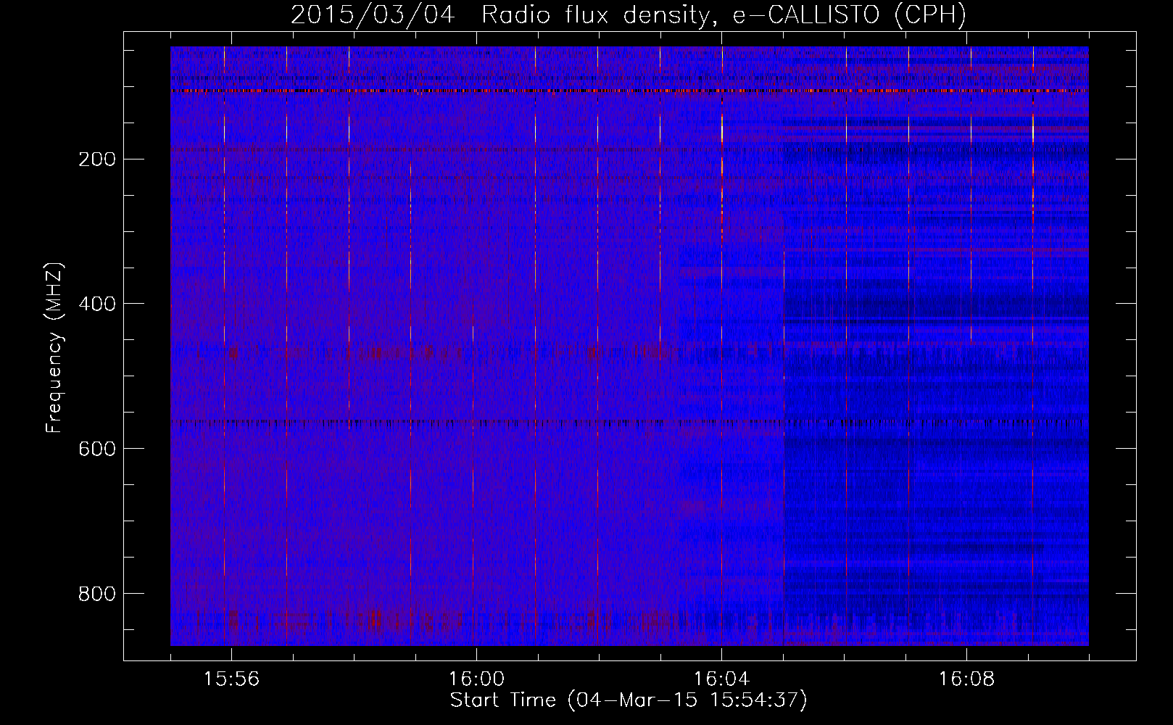The width and height of the screenshot is (1173, 725).
Task: Click the 200 frequency tick label
Action: 97,159
